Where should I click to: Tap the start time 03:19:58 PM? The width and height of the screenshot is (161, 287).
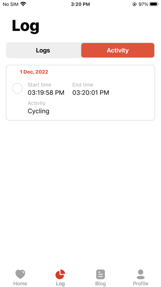click(x=46, y=93)
